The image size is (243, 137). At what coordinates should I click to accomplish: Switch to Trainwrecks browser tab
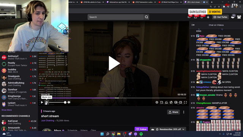pos(144,2)
